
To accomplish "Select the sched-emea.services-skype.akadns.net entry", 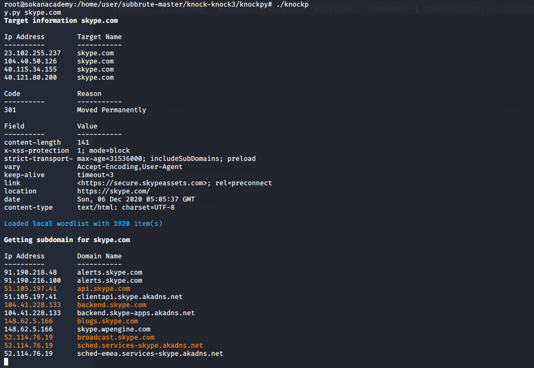I will click(150, 354).
